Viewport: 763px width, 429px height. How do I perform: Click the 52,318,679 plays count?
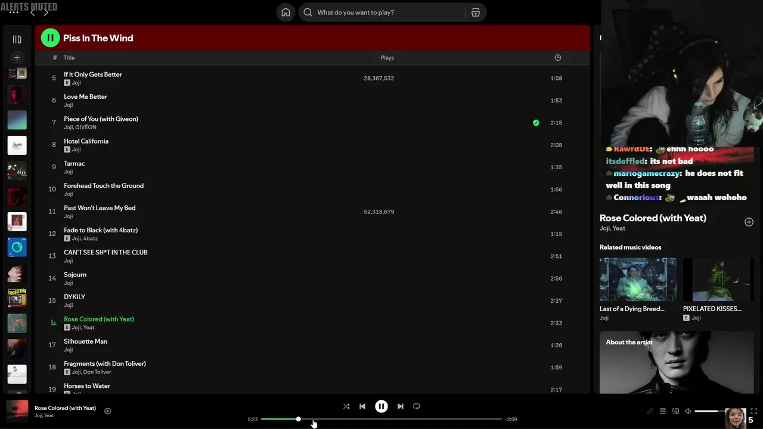tap(379, 212)
